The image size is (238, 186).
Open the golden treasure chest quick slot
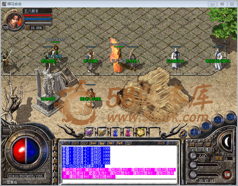click(x=141, y=132)
